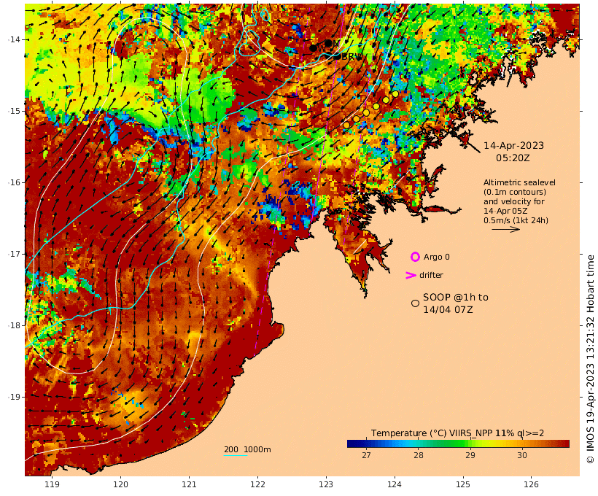Viewport: 598px width, 496px height.
Task: Click the westernmost black mooring dot near W label
Action: (313, 48)
